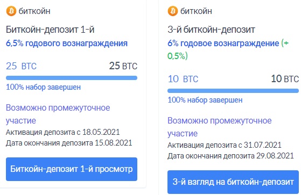Click the Bitcoin icon in left card
301x195 pixels.
(x=11, y=11)
